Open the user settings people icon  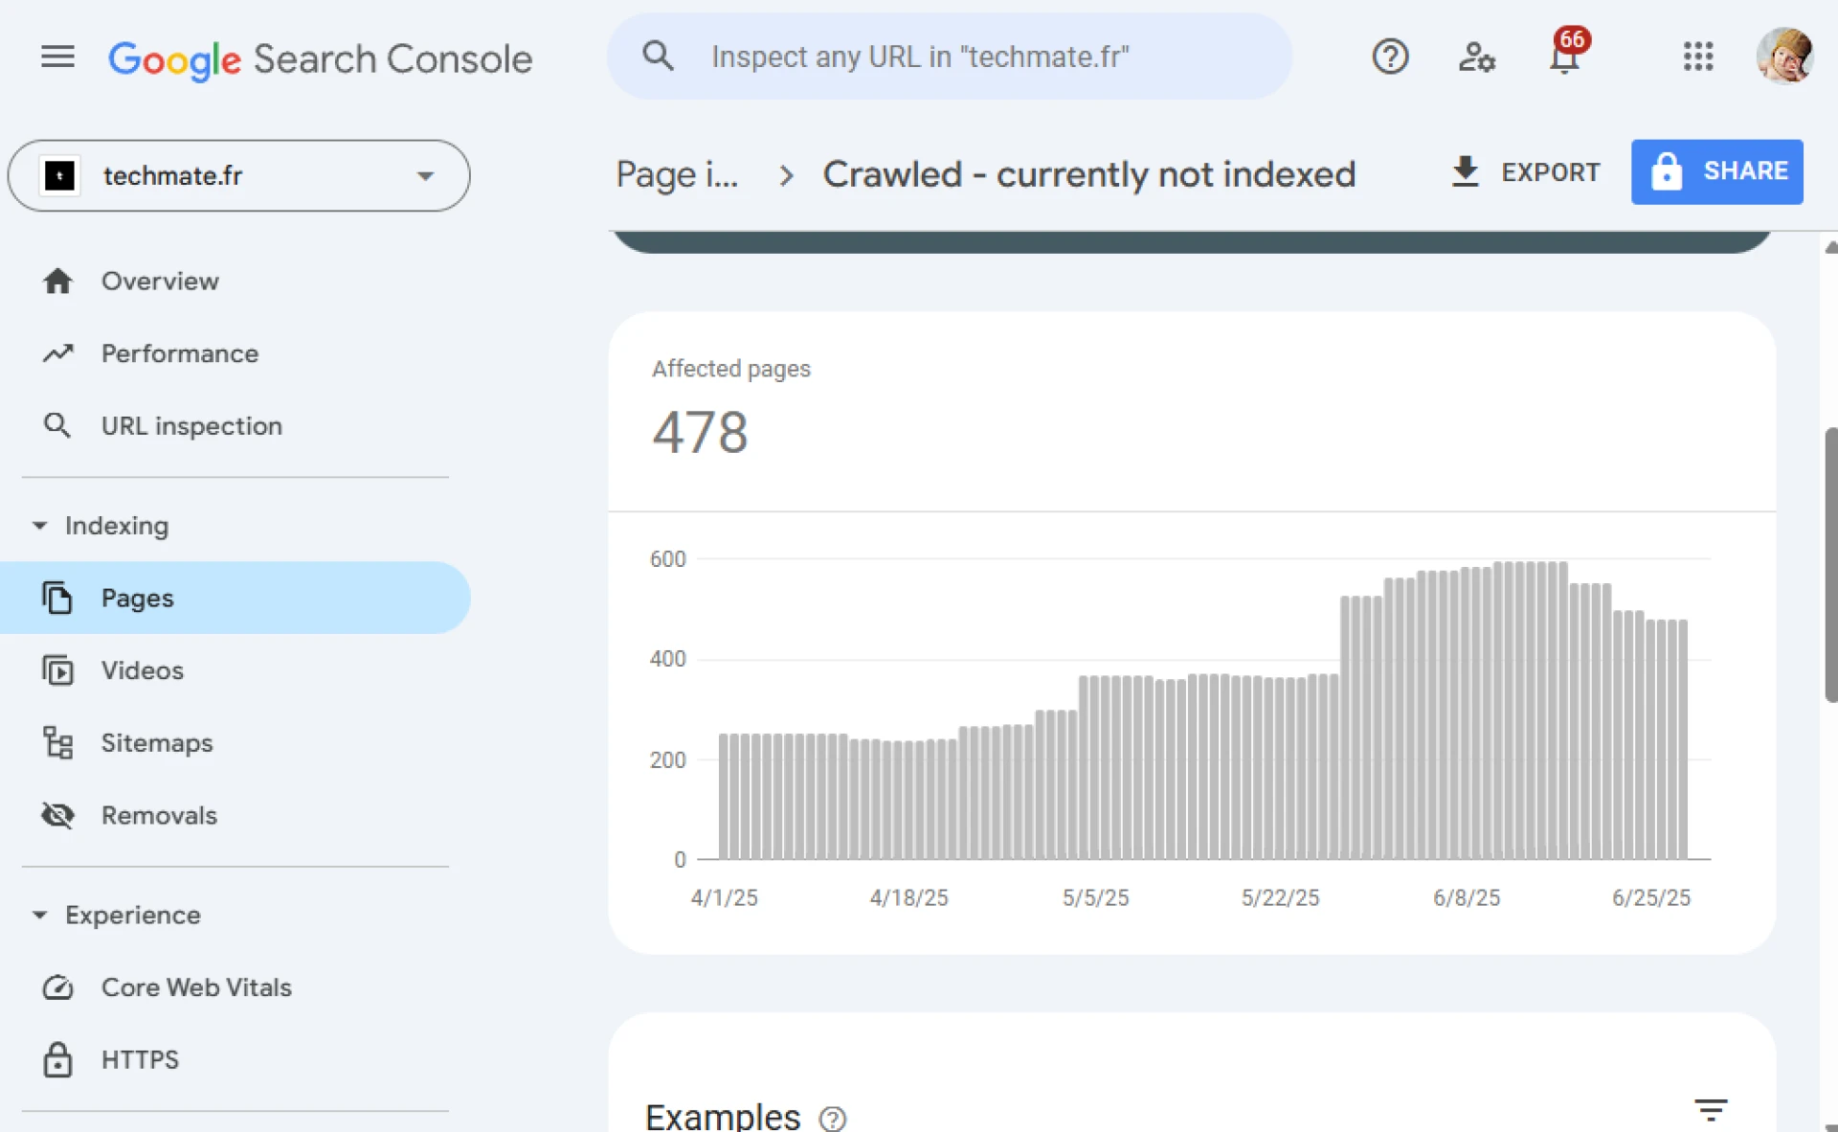1476,57
